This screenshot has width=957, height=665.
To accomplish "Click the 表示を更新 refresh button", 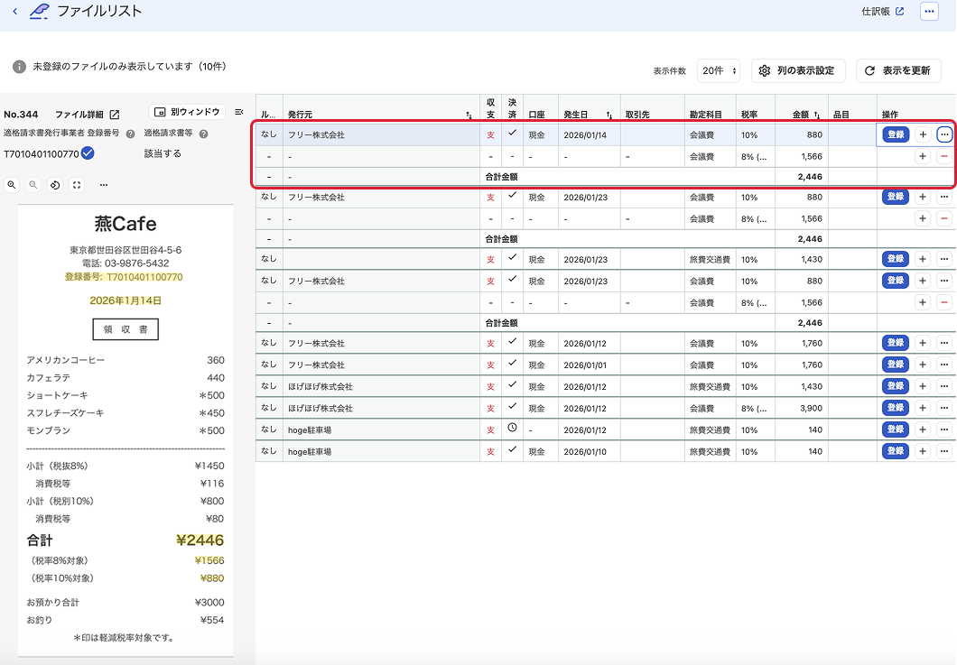I will [898, 70].
